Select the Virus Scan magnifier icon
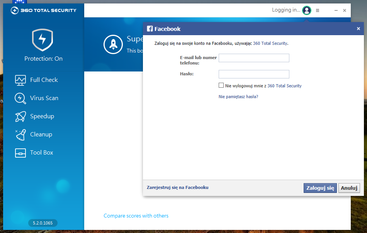The height and width of the screenshot is (233, 367). [x=20, y=99]
